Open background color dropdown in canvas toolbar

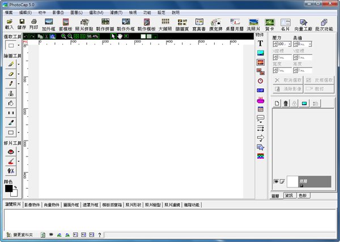(155, 36)
